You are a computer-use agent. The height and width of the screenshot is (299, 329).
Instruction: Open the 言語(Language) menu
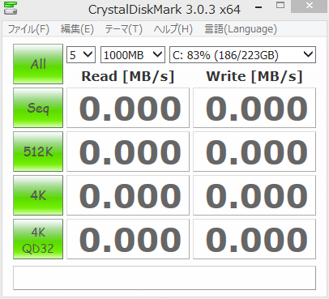(241, 29)
